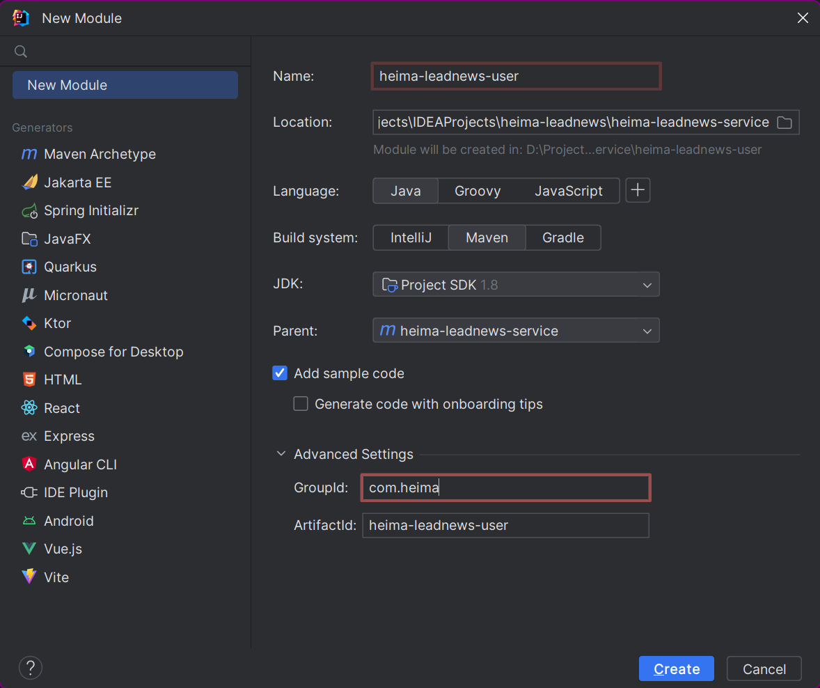The image size is (820, 688).
Task: Enable Generate code with onboarding tips
Action: [301, 404]
